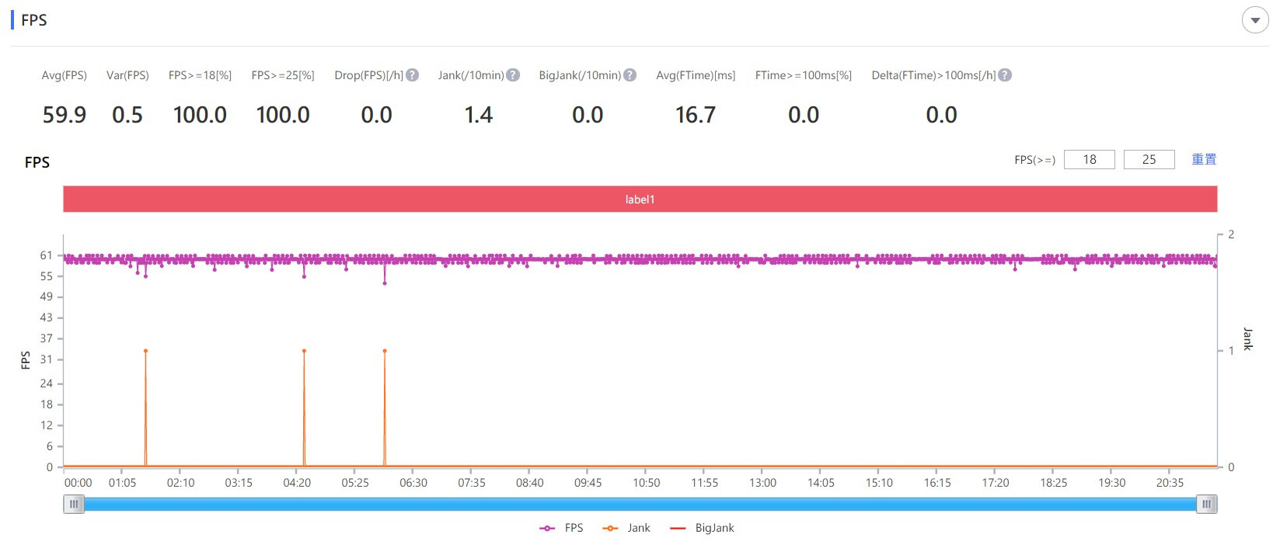Edit the FPS threshold field showing 25
This screenshot has height=541, width=1280.
pos(1149,159)
